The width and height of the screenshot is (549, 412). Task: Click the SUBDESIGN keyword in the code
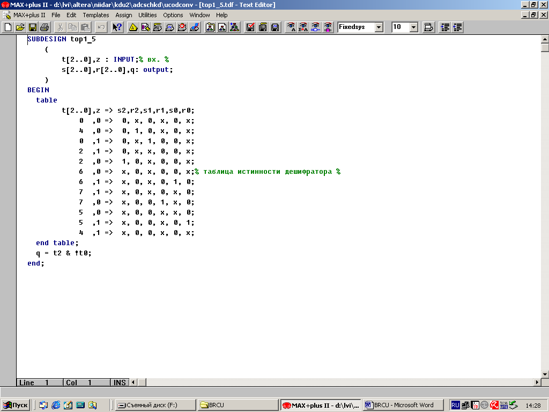(x=47, y=39)
